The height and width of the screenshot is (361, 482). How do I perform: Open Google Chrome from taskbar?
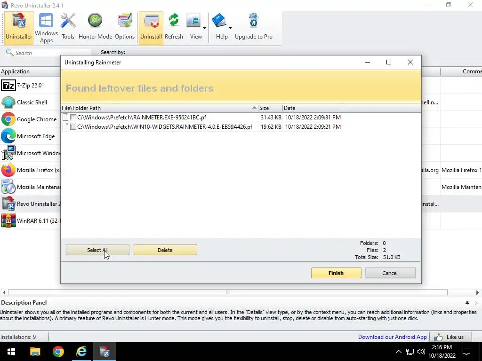[x=58, y=352]
